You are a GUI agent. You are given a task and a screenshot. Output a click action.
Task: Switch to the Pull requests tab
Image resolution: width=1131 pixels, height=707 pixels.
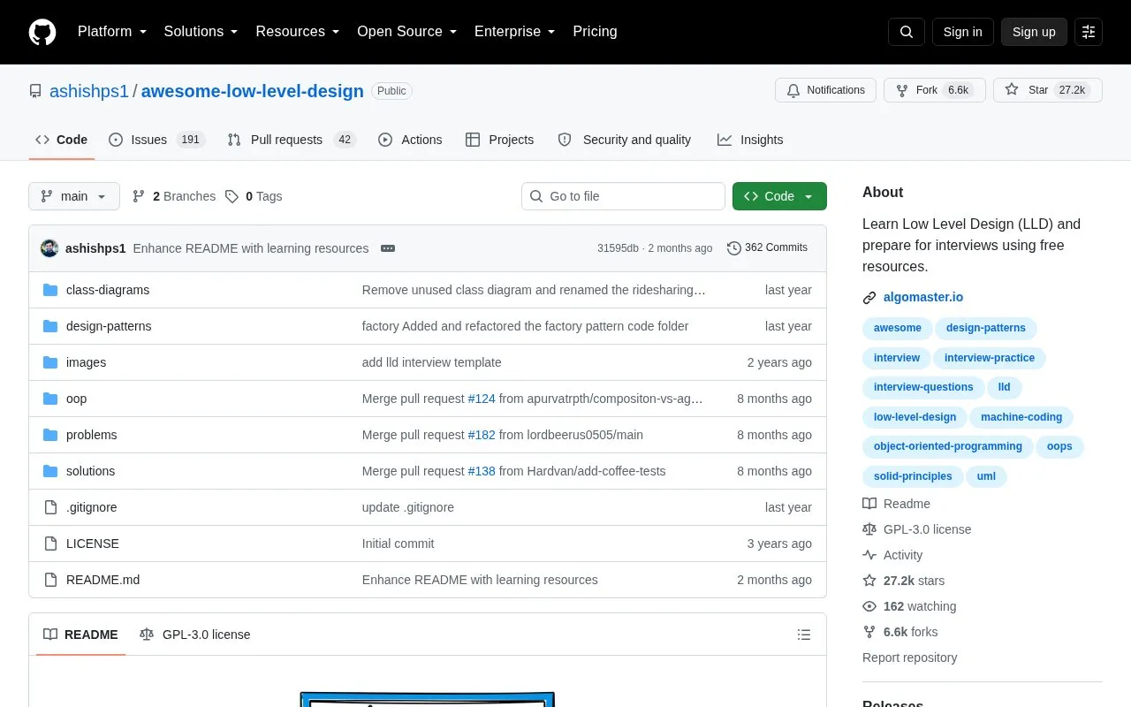291,140
